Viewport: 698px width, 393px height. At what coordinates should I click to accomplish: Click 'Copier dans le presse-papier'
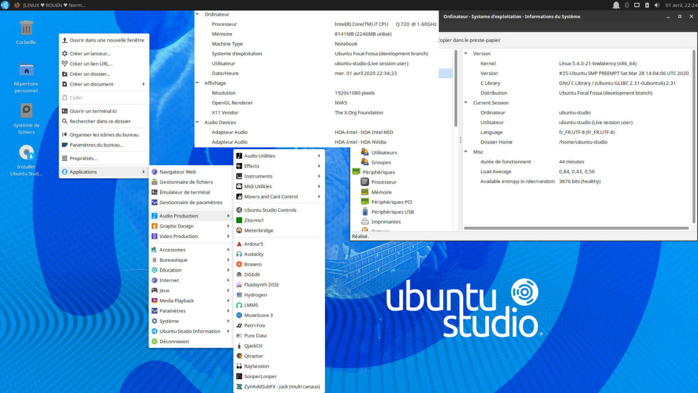coord(469,40)
